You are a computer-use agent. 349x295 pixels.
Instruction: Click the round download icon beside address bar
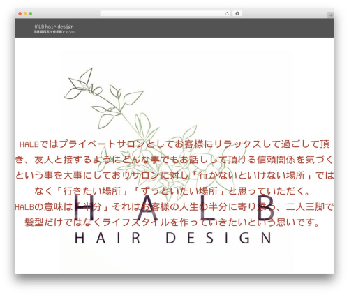click(x=237, y=13)
